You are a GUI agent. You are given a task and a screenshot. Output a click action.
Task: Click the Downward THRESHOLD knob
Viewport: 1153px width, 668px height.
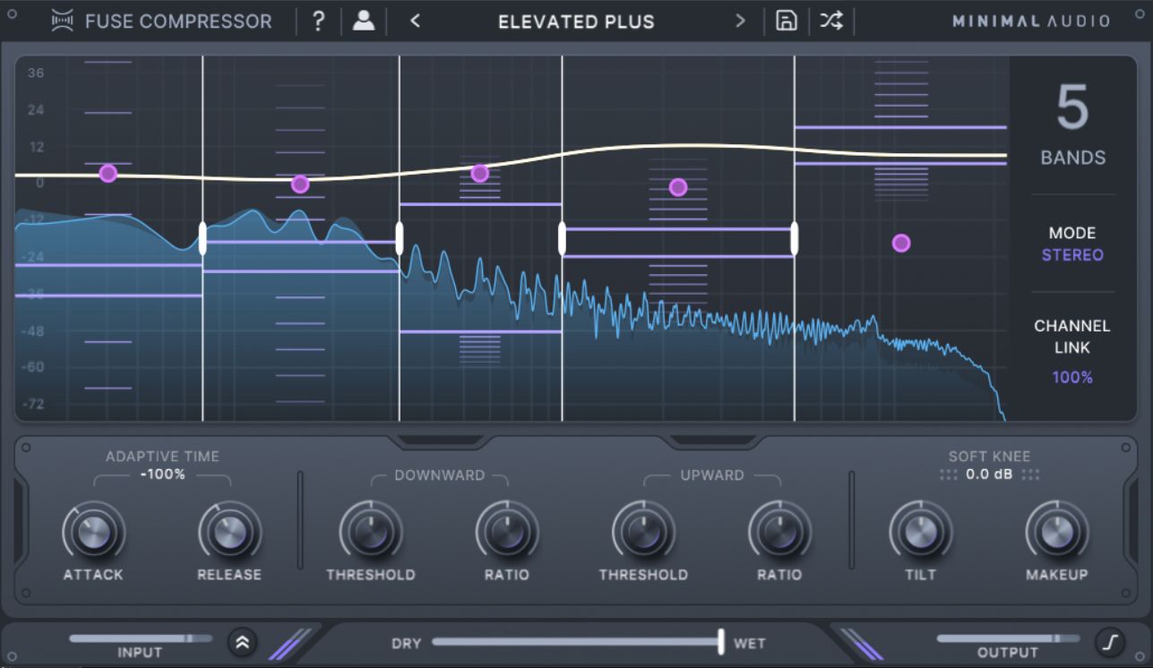pyautogui.click(x=371, y=533)
